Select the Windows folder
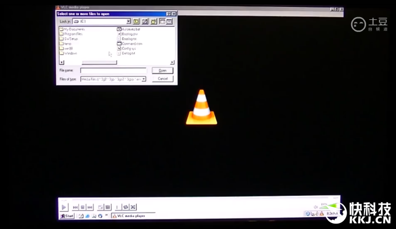Image resolution: width=396 pixels, height=229 pixels. tap(68, 53)
